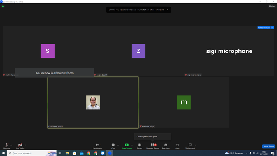
Task: Click the green encryption shield icon
Action: [x=3, y=6]
